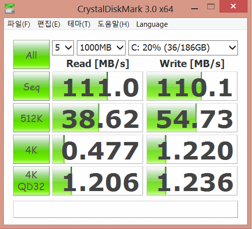Open the 1000MB test size dropdown
Image resolution: width=252 pixels, height=229 pixels.
(x=101, y=48)
